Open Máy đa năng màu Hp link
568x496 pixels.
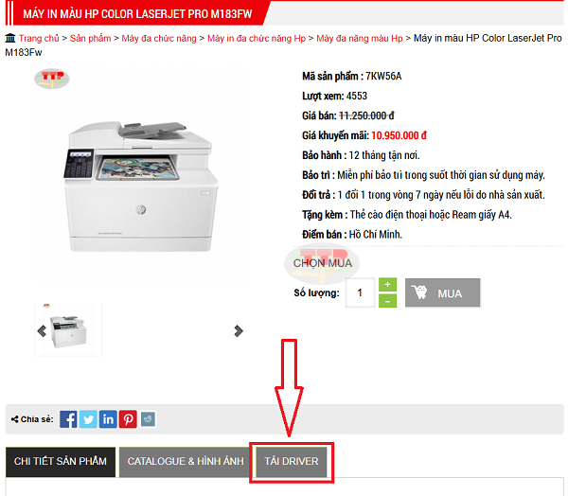pyautogui.click(x=360, y=39)
